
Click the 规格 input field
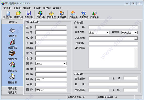click(113, 84)
